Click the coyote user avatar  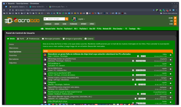[x=74, y=19]
